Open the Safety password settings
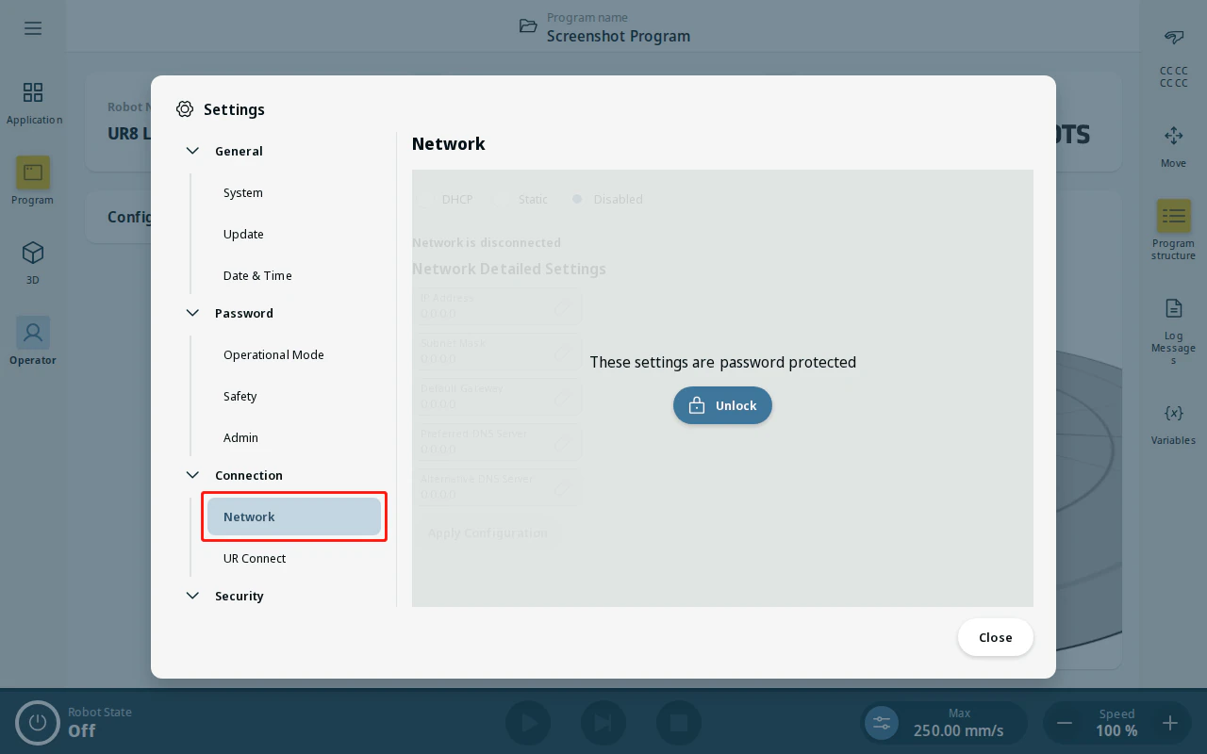 (x=294, y=396)
